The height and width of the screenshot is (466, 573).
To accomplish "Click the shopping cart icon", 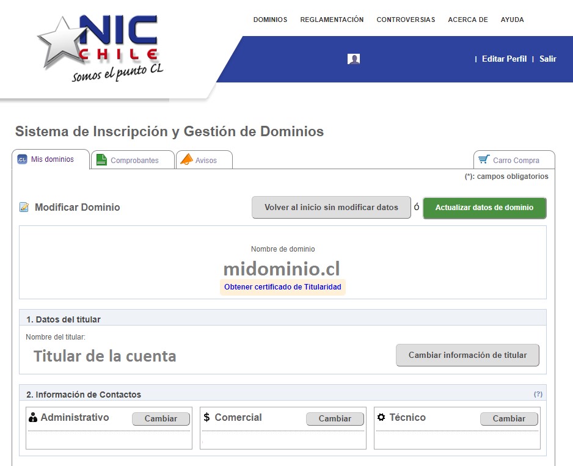I will pyautogui.click(x=484, y=159).
